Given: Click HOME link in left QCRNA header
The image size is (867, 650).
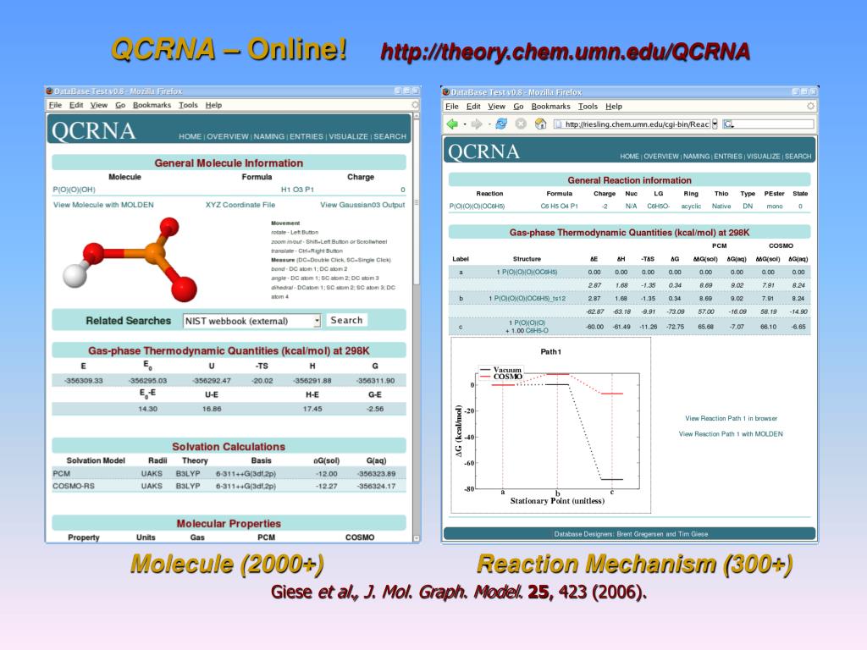Looking at the screenshot, I should pos(190,136).
